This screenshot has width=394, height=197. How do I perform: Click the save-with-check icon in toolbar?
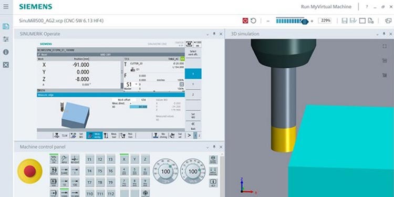[354, 21]
